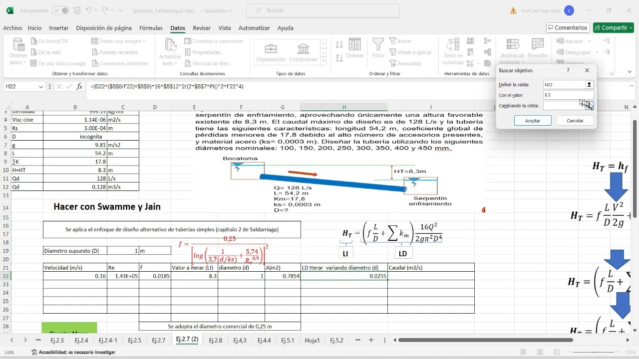Screen dimensions: 639x359
Task: Open the Archivo menu
Action: (12, 28)
